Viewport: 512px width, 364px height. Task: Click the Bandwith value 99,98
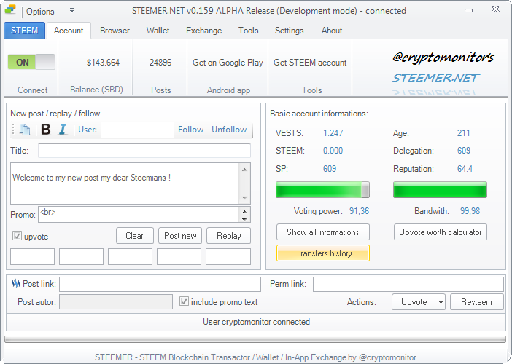click(470, 211)
